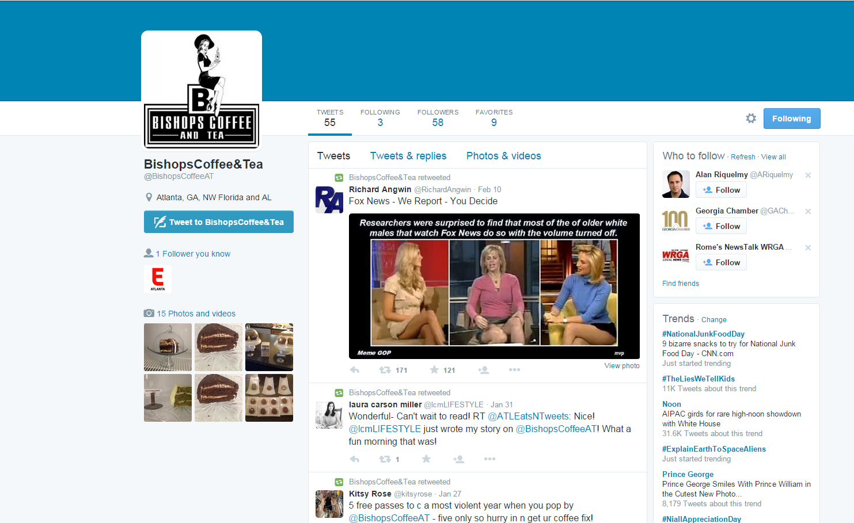Favorite the Richard Angwin tweet with star
854x523 pixels.
tap(434, 370)
